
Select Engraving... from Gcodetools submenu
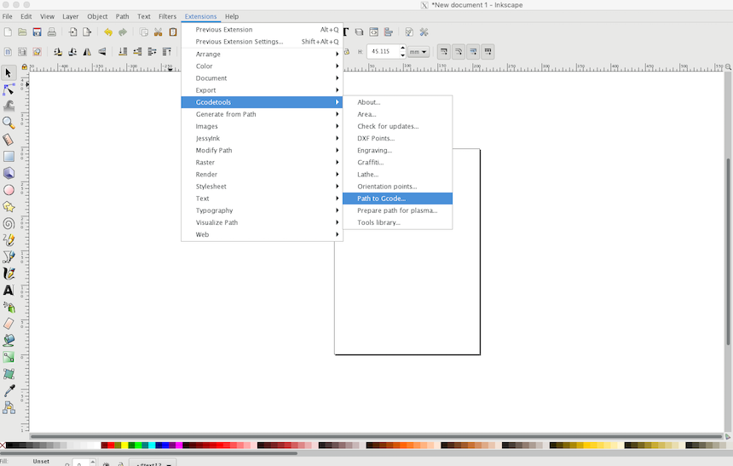[397, 151]
